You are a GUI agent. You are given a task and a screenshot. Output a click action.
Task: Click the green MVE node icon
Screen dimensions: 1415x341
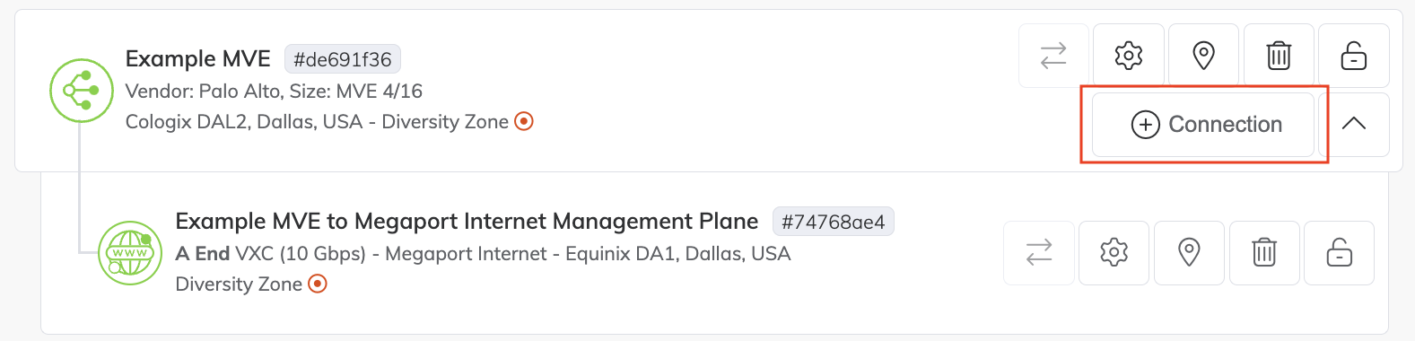point(82,90)
